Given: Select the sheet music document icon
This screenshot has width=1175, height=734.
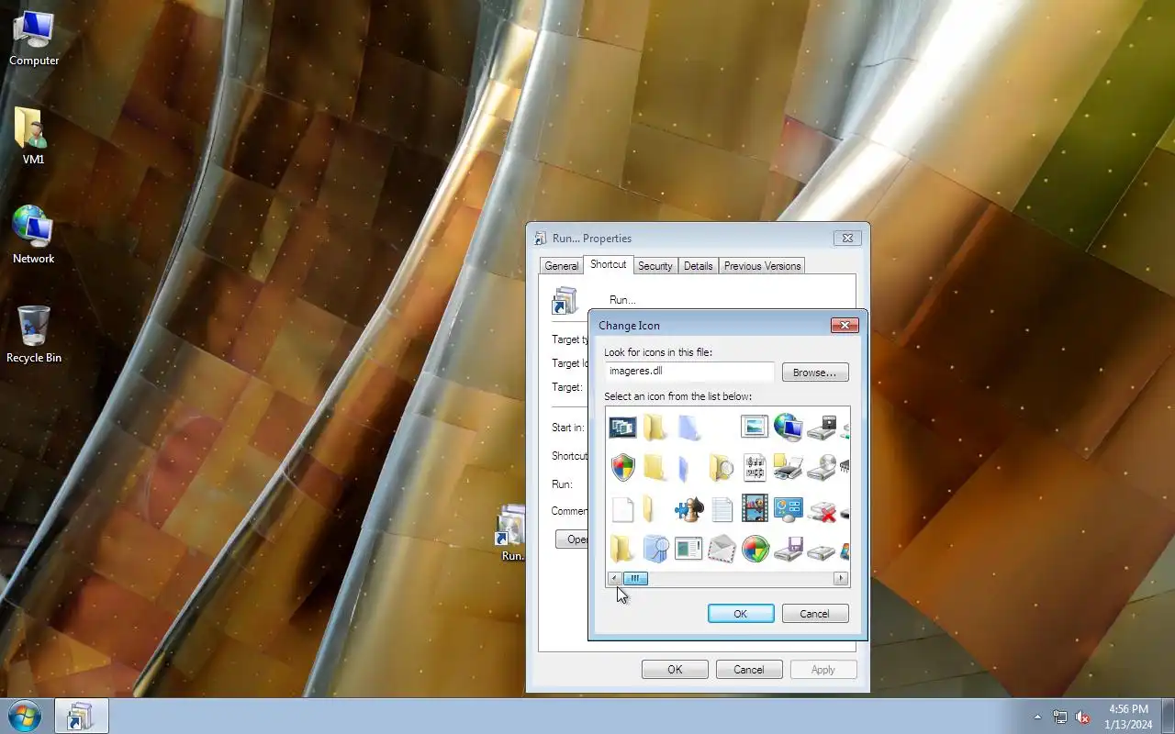Looking at the screenshot, I should (755, 467).
